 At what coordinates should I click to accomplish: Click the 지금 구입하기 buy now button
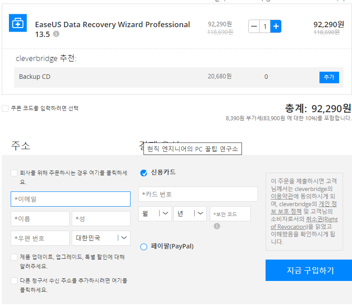point(309,270)
